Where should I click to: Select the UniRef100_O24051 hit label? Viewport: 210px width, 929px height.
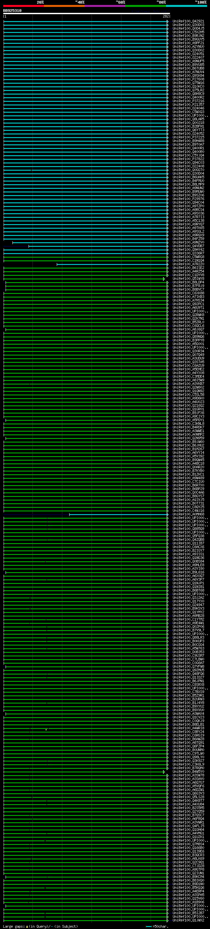(188, 54)
